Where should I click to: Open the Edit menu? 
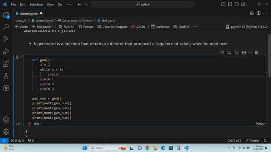point(22,5)
